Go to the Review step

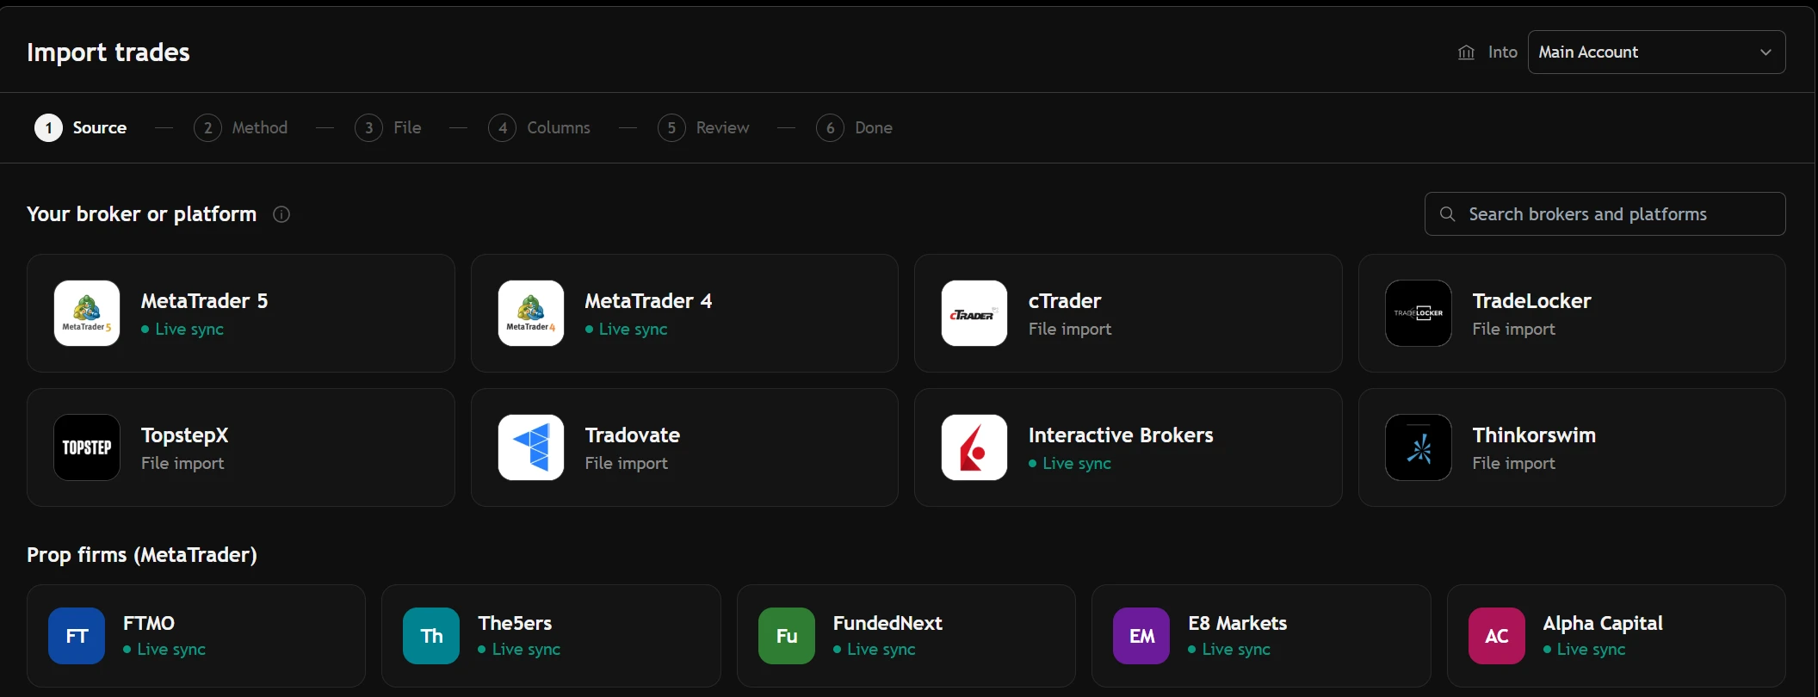704,127
